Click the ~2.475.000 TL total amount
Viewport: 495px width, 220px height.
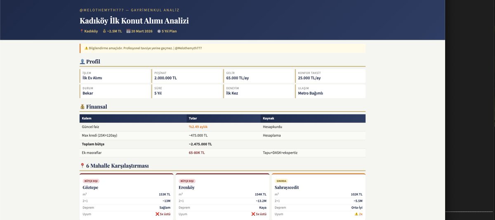pyautogui.click(x=200, y=144)
